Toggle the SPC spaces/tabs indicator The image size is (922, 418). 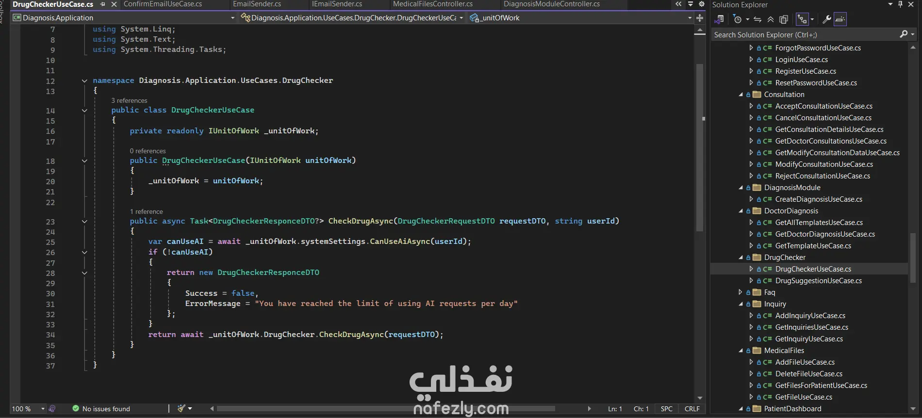[667, 409]
